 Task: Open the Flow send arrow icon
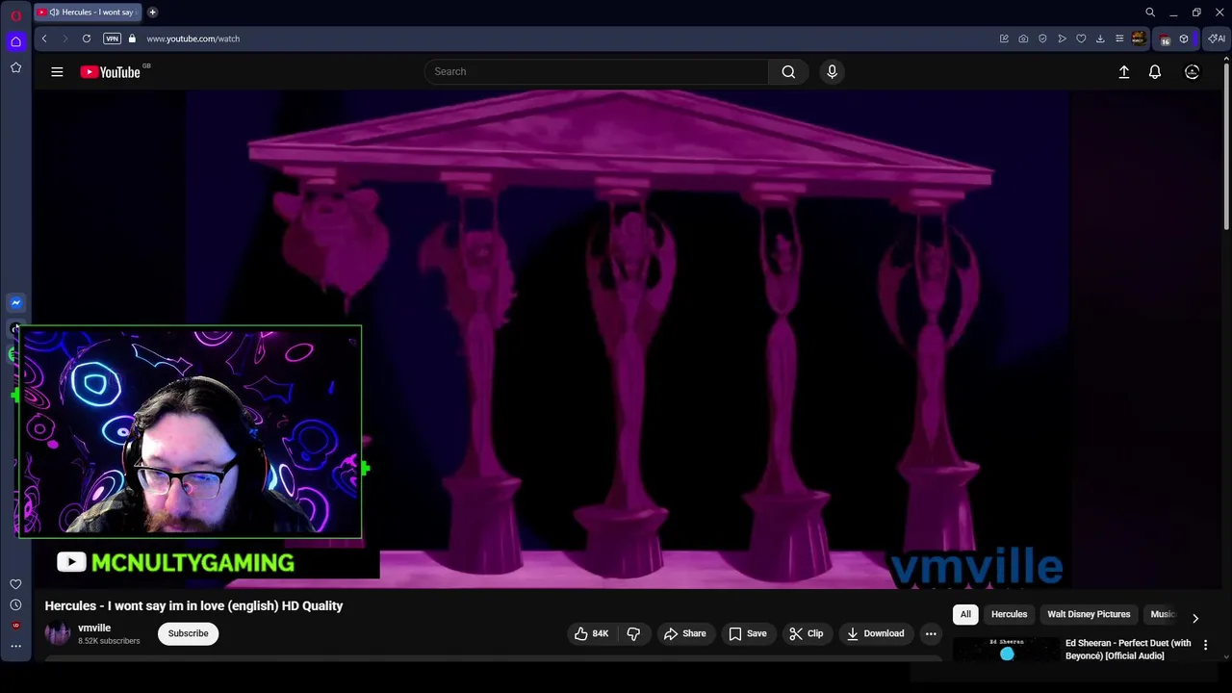1062,38
